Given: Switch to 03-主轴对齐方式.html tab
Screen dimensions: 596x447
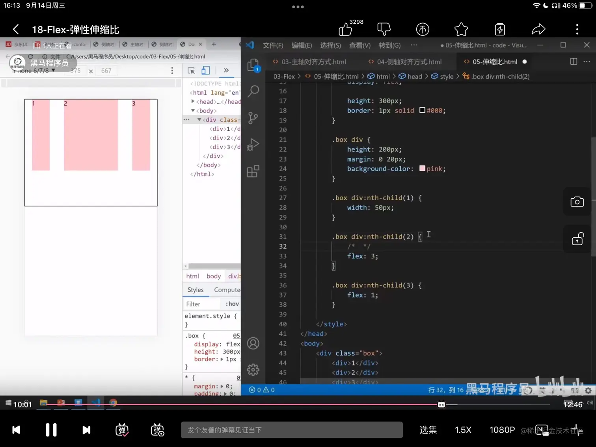Looking at the screenshot, I should click(x=309, y=61).
